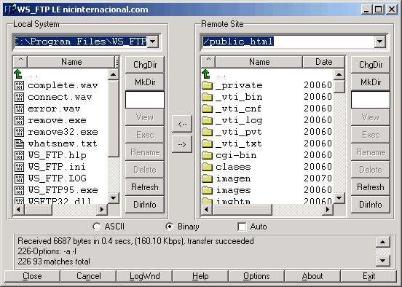Select the cgi-bin folder name
Screen dimensions: 402x287
point(236,155)
